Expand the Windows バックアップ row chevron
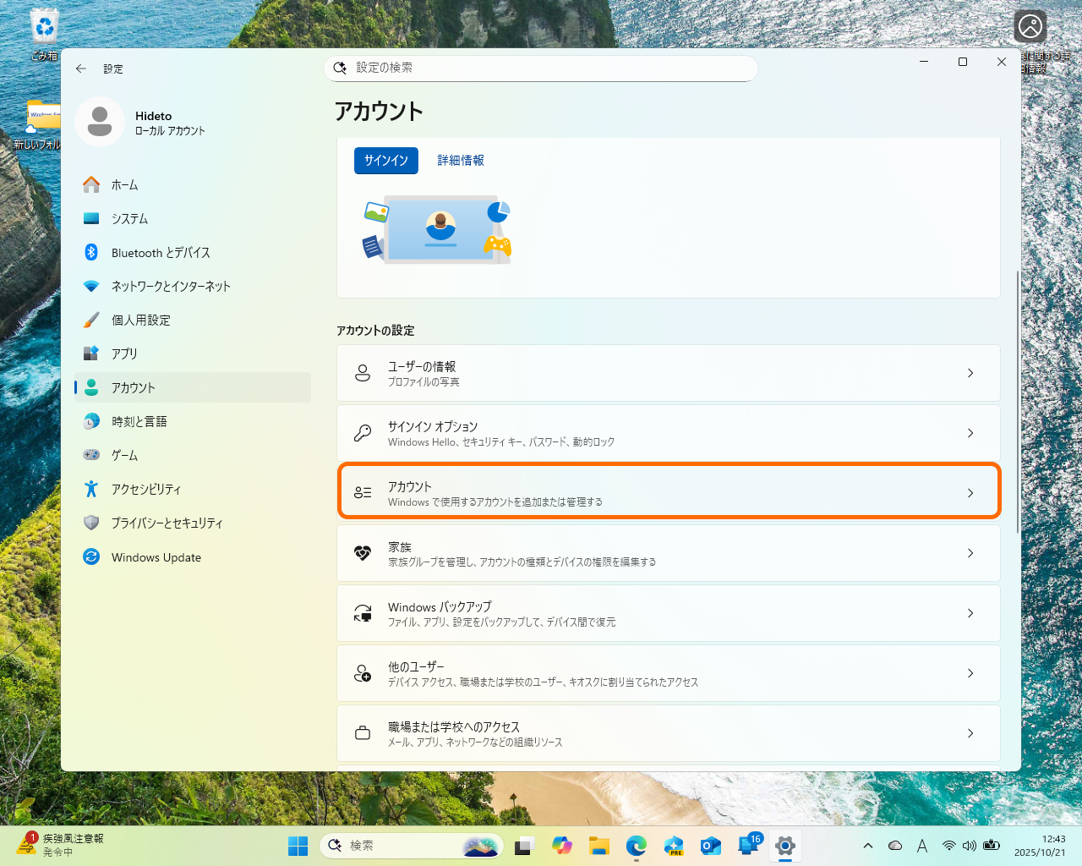 970,613
